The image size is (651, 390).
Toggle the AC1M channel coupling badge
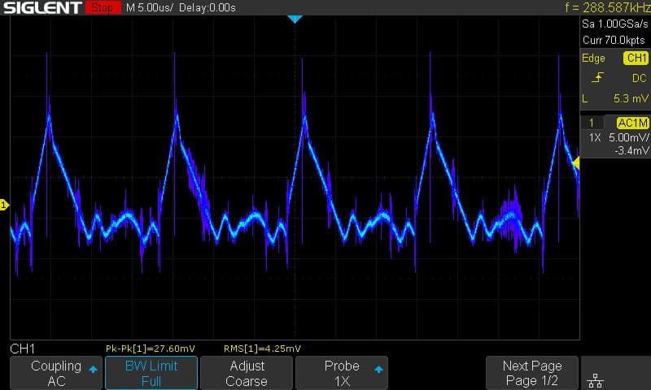[x=633, y=123]
